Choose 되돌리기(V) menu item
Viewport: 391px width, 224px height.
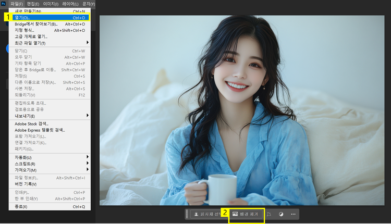click(50, 95)
